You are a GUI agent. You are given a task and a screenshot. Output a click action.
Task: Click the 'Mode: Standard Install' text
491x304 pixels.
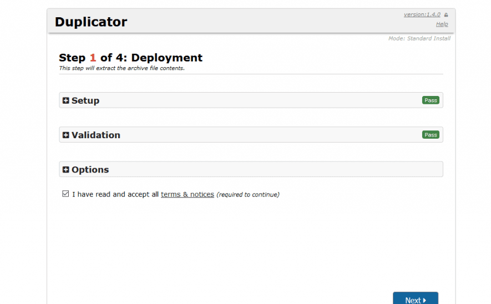[x=419, y=38]
